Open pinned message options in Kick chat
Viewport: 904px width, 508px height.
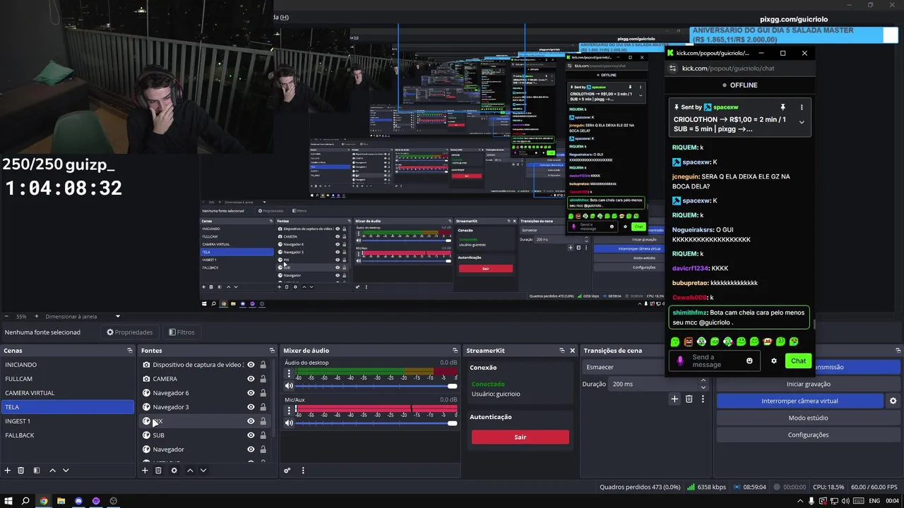pos(802,107)
